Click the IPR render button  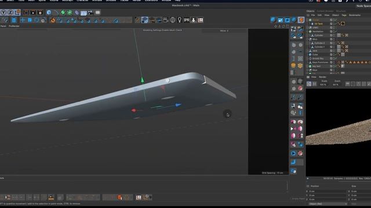(187, 20)
